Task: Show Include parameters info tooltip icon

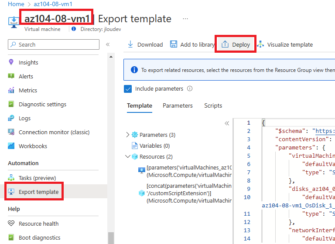Action: (190, 88)
